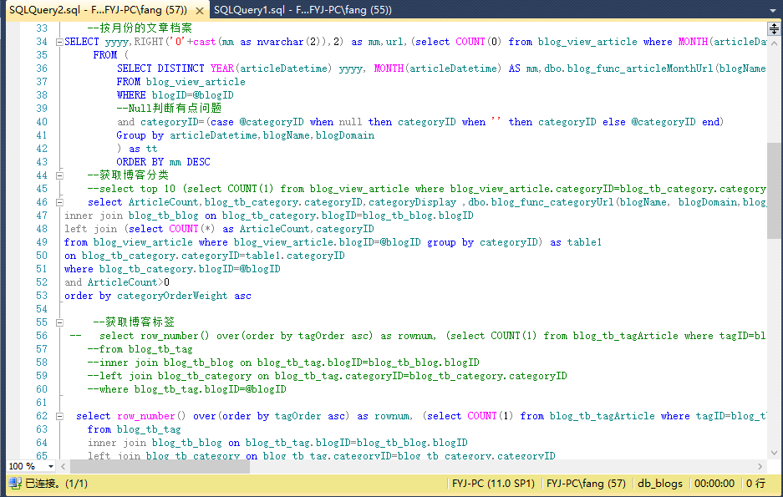Click ORDER BY mm DESC line

[x=163, y=162]
